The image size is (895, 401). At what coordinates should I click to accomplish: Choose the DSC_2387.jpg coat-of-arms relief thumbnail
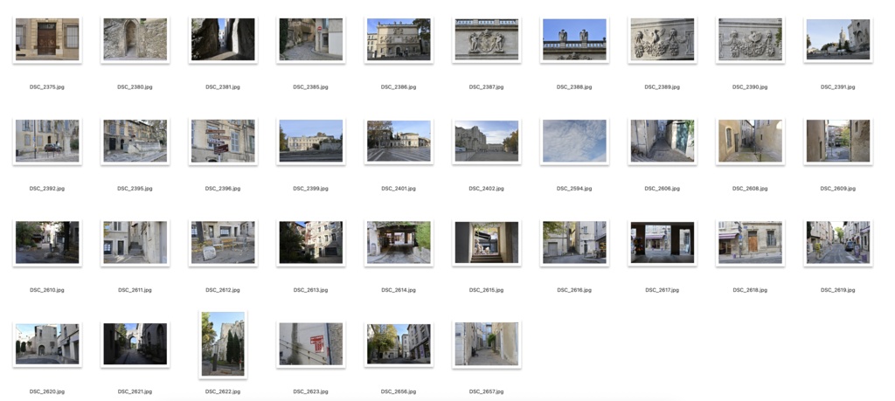click(x=487, y=39)
